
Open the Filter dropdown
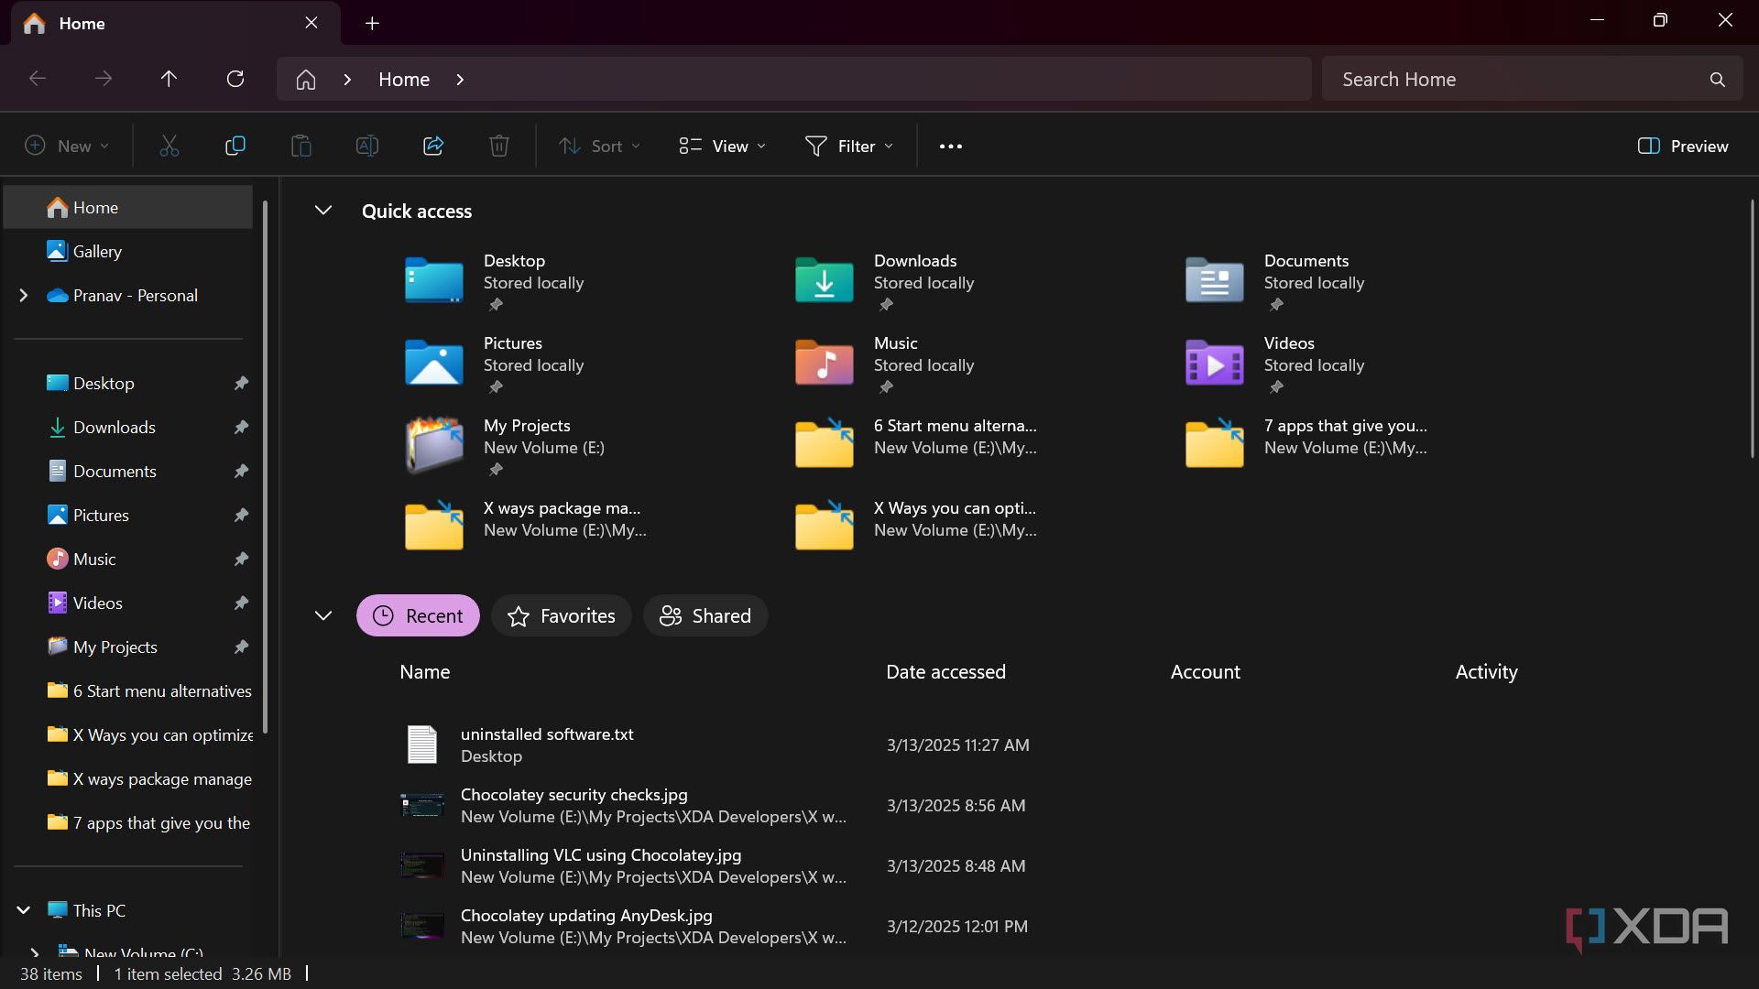pos(848,146)
